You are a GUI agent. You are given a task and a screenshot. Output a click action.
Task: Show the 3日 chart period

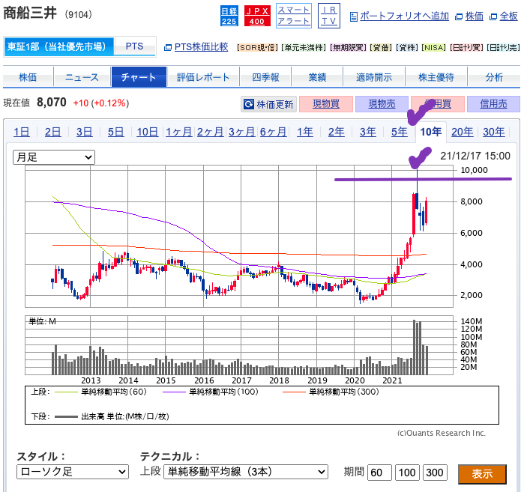pyautogui.click(x=85, y=132)
